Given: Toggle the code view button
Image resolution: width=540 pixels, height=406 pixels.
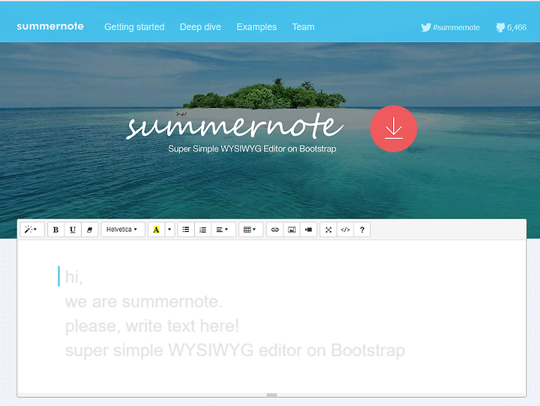Looking at the screenshot, I should coord(346,230).
